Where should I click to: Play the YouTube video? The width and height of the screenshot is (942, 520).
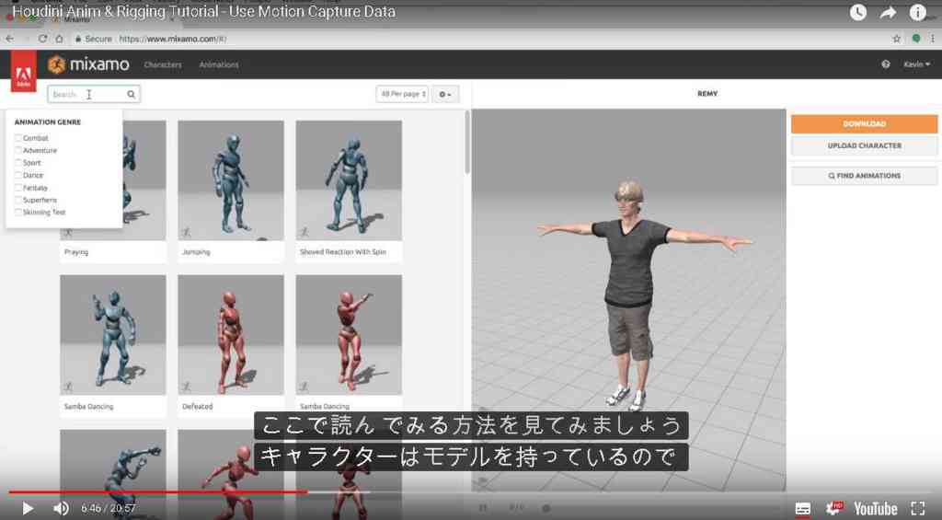(27, 509)
